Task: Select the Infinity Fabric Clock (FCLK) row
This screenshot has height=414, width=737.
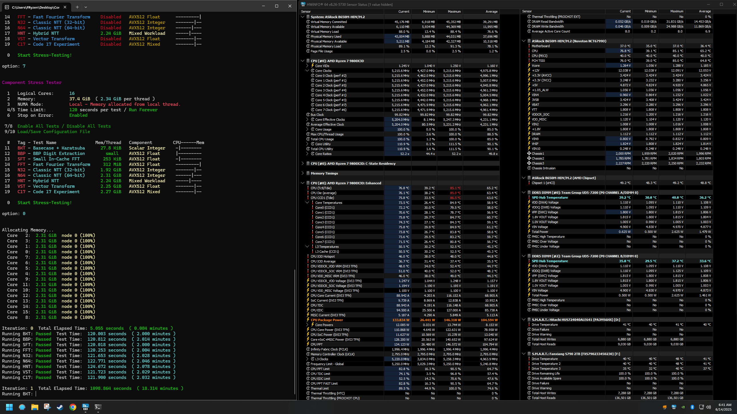Action: (400, 349)
